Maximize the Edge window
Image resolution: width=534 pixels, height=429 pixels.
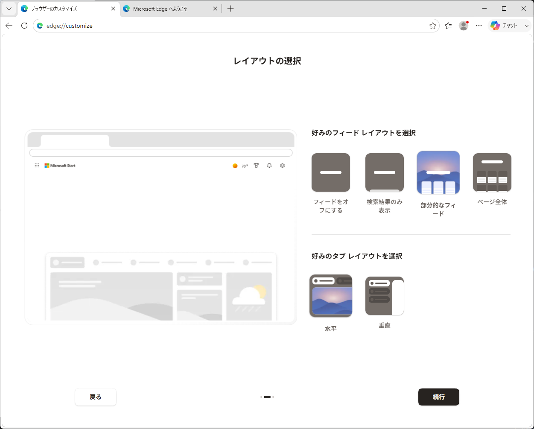(504, 9)
